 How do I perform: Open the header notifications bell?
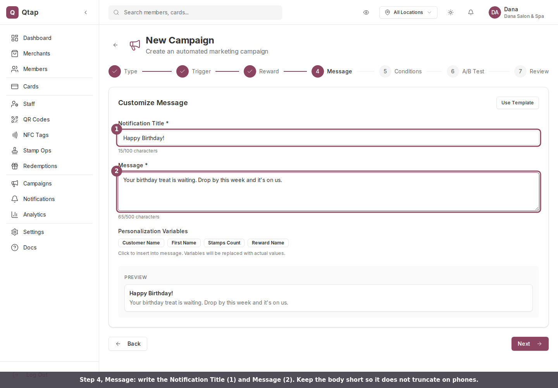[x=471, y=12]
